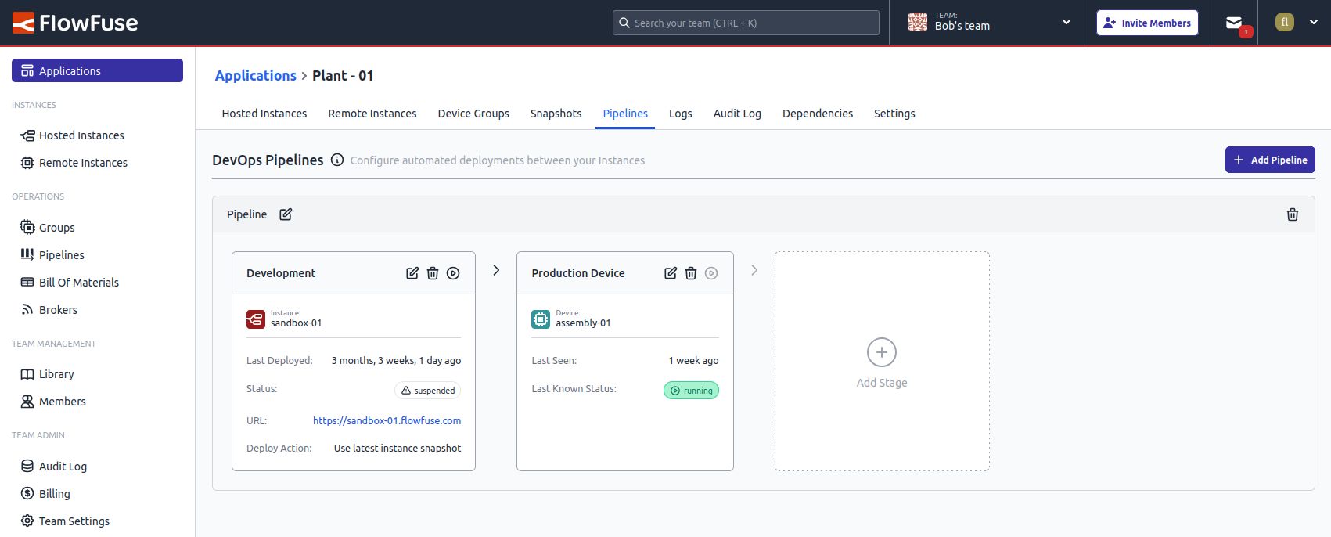This screenshot has height=537, width=1331.
Task: Open Applications in the sidebar
Action: point(97,70)
